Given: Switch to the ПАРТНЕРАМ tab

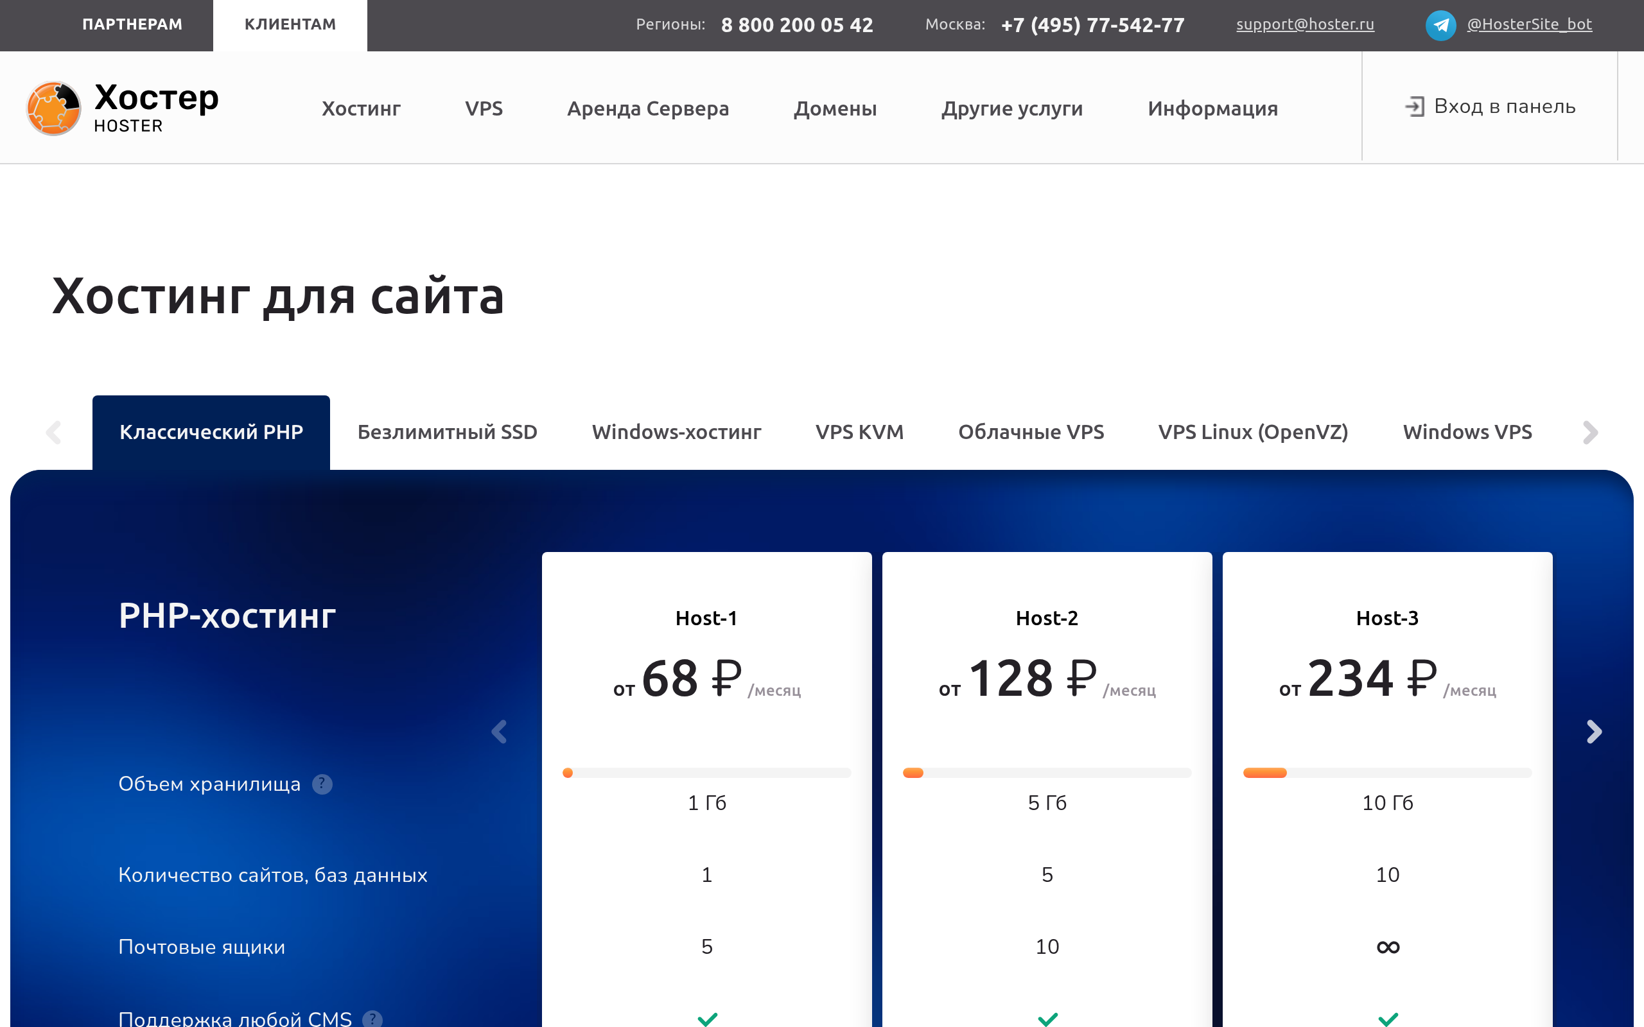Looking at the screenshot, I should (x=132, y=25).
